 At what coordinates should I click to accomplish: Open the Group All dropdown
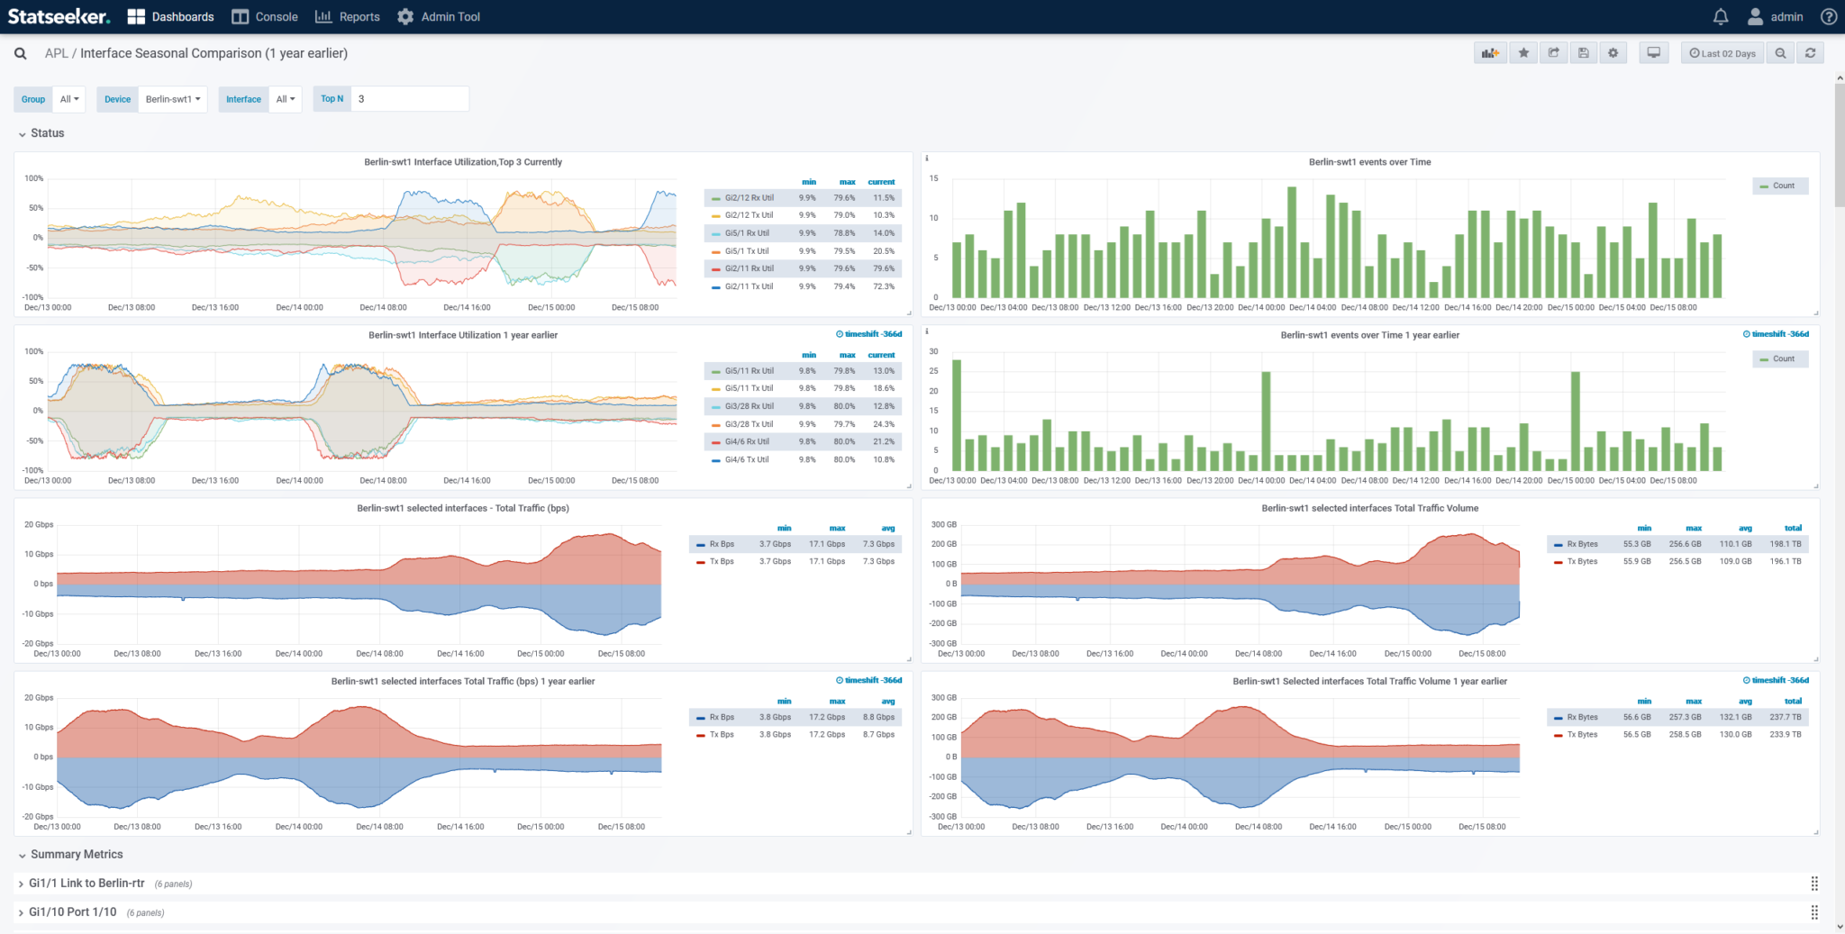click(69, 99)
